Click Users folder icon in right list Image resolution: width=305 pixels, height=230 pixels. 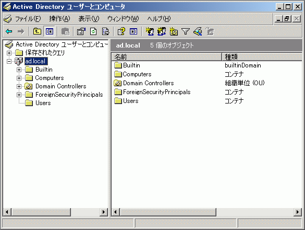click(x=118, y=101)
